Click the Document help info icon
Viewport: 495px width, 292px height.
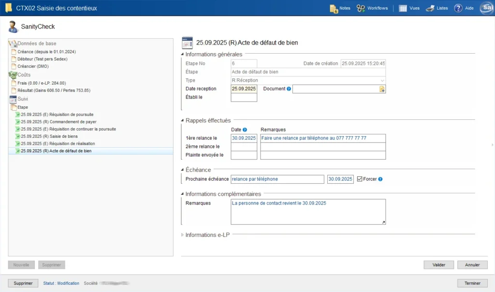(289, 89)
